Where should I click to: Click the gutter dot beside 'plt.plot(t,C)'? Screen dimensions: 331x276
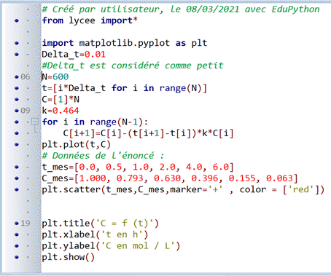[17, 144]
